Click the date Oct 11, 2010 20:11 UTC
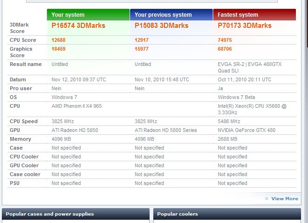This screenshot has height=223, width=308. point(244,79)
